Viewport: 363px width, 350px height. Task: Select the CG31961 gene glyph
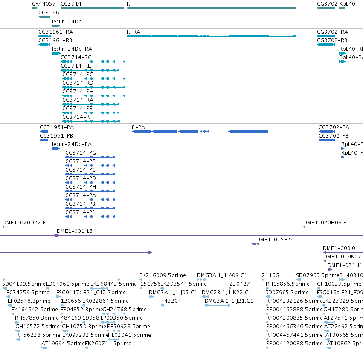pyautogui.click(x=44, y=17)
